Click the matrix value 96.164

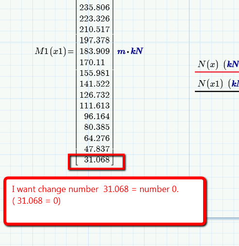[97, 116]
